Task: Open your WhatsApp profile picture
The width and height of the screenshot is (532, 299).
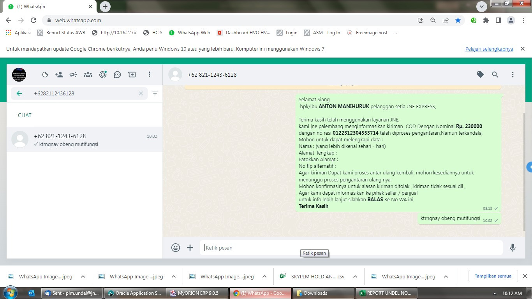Action: (x=19, y=74)
